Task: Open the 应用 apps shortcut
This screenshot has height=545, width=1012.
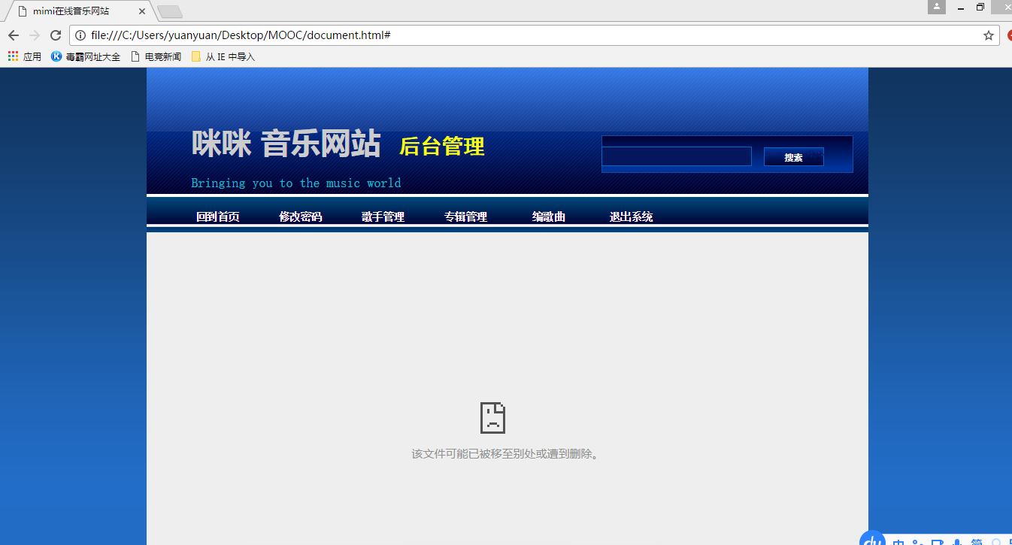Action: [25, 56]
